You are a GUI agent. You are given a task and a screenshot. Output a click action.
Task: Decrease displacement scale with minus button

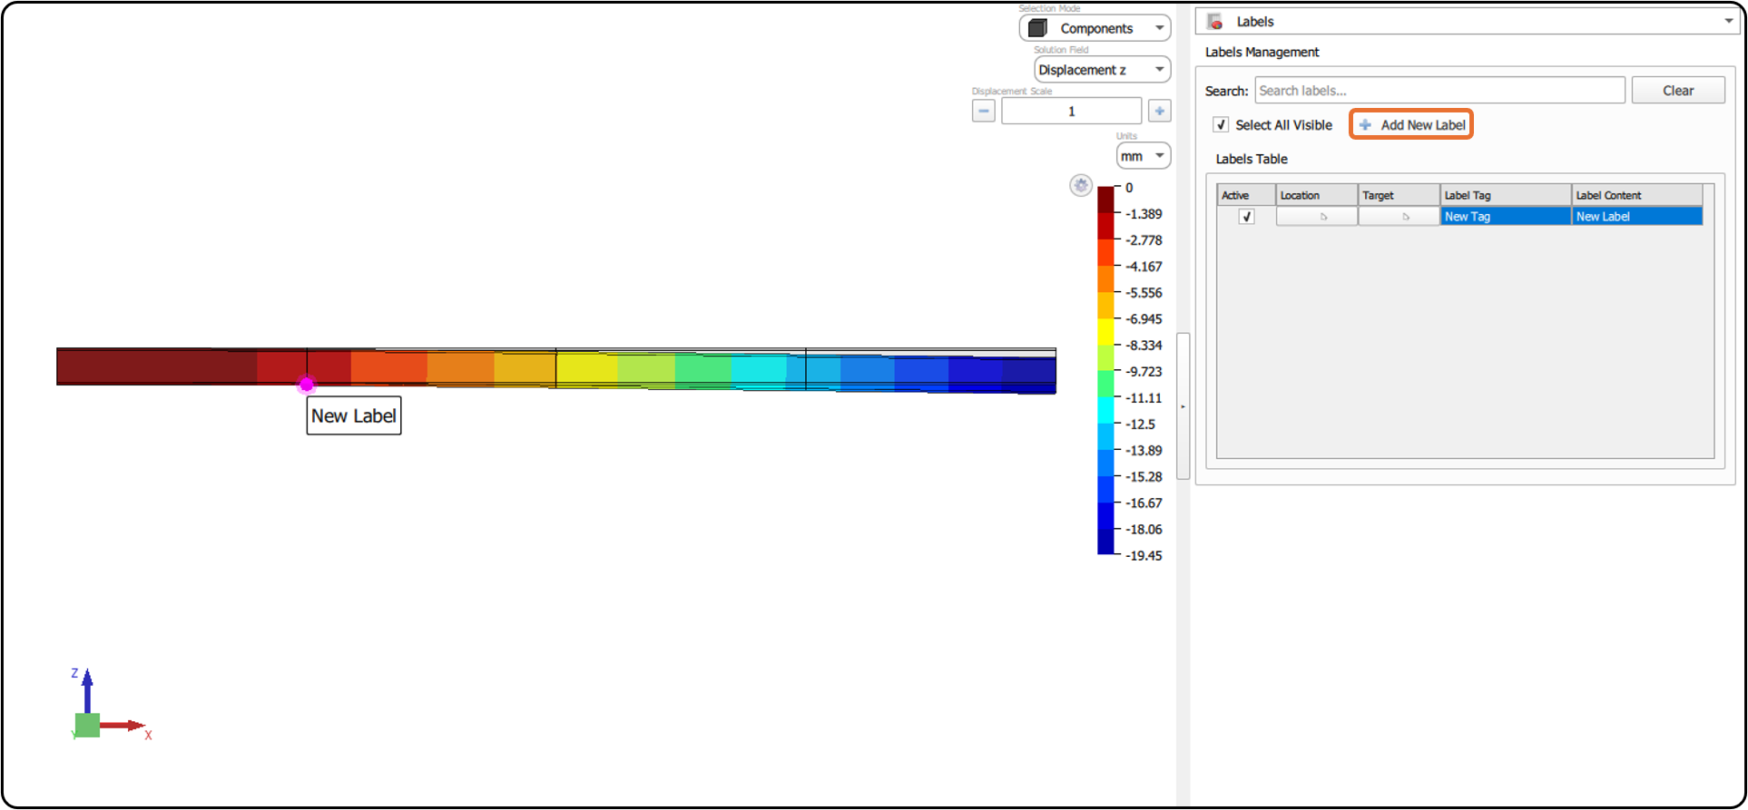[x=984, y=111]
